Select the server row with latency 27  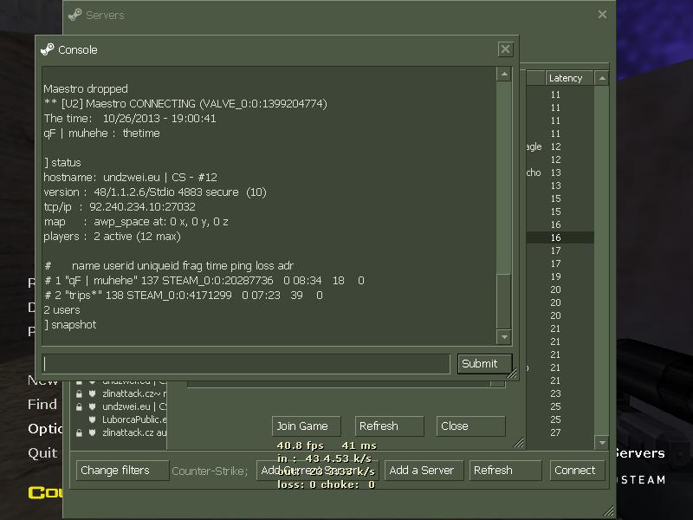click(560, 432)
